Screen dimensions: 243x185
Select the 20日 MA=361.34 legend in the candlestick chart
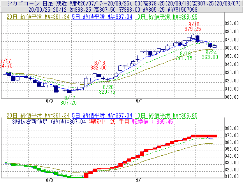[38, 17]
